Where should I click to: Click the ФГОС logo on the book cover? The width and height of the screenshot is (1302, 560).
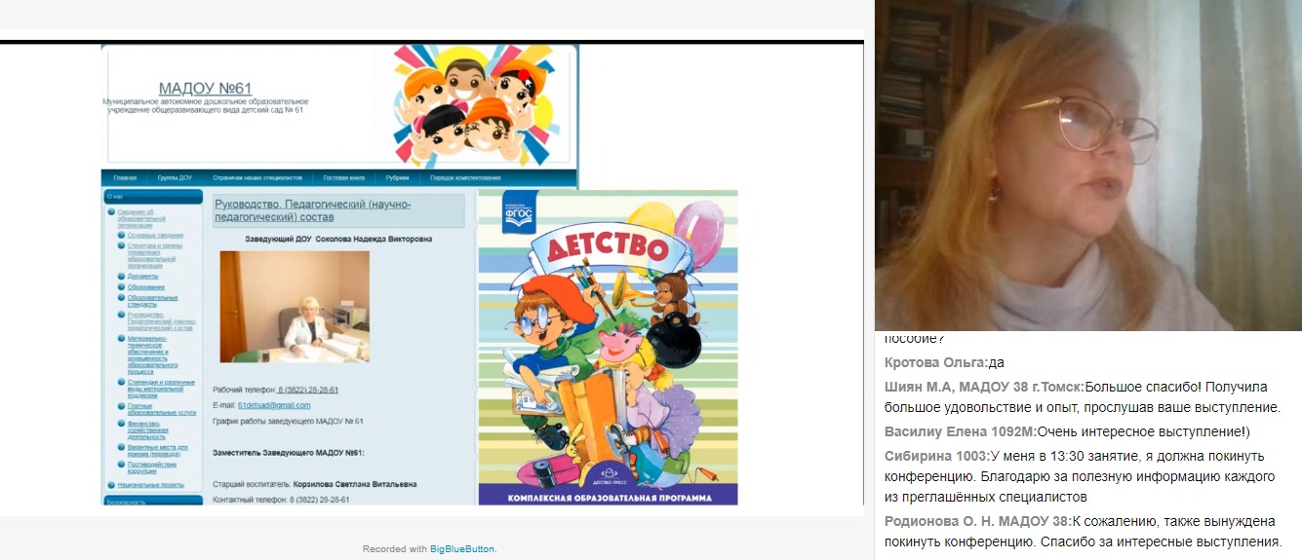(x=520, y=215)
